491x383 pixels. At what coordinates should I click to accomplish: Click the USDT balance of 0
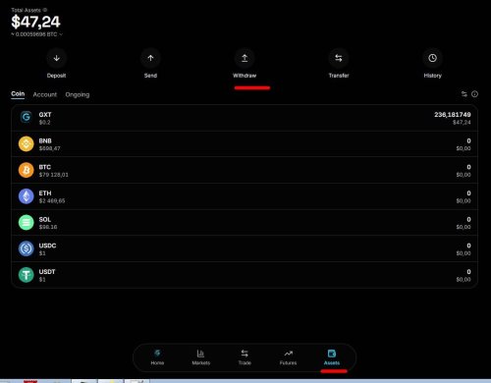point(468,272)
